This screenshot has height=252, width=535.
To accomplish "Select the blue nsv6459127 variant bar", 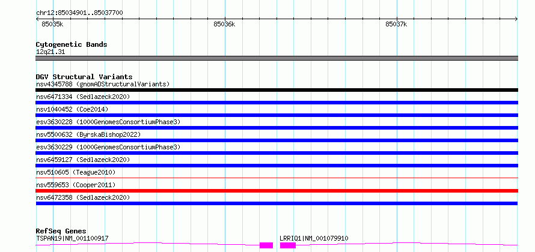I will pos(277,166).
